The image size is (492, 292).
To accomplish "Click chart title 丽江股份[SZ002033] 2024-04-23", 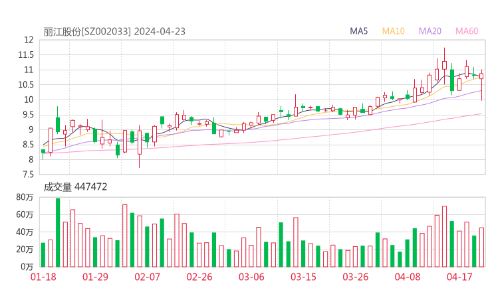I will click(114, 32).
